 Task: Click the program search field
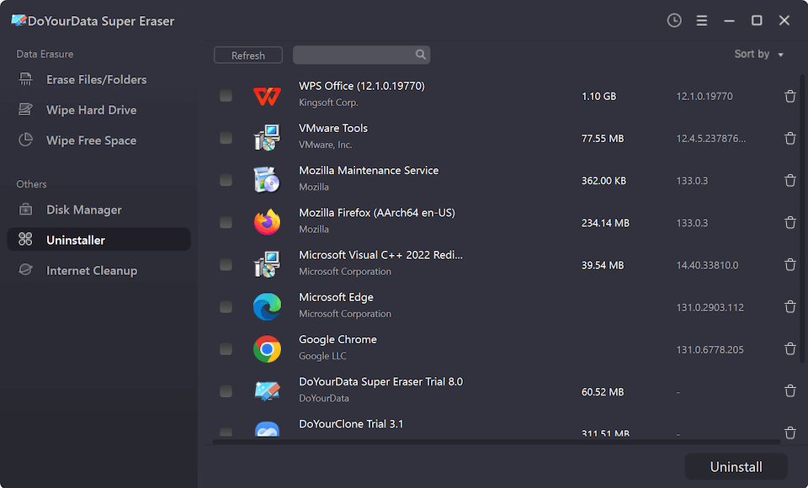point(361,55)
